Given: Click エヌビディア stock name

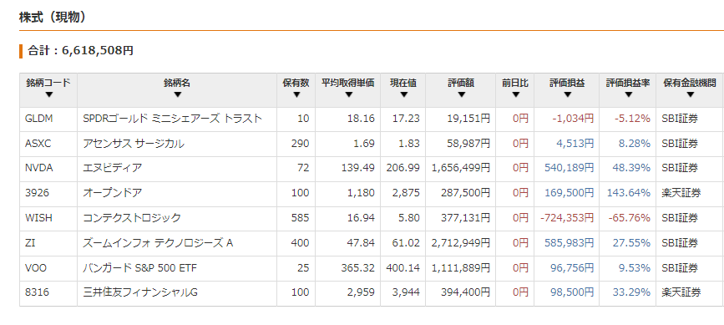Looking at the screenshot, I should click(112, 168).
